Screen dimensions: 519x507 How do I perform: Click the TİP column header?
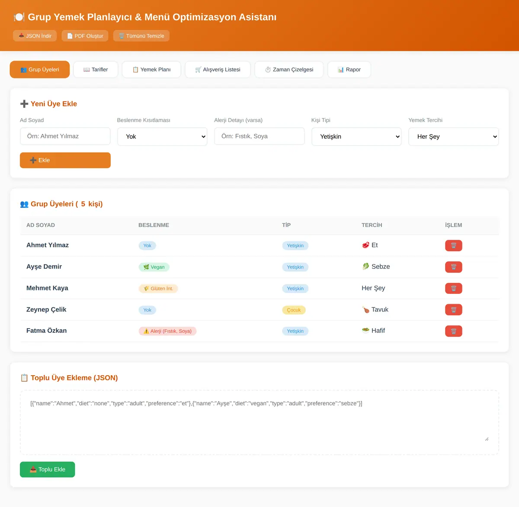click(x=286, y=225)
